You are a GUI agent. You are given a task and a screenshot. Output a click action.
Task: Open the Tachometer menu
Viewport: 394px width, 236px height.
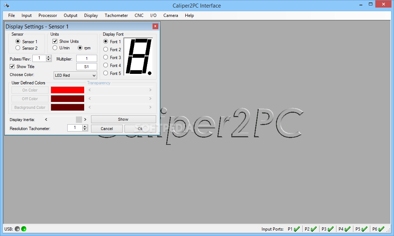click(116, 15)
